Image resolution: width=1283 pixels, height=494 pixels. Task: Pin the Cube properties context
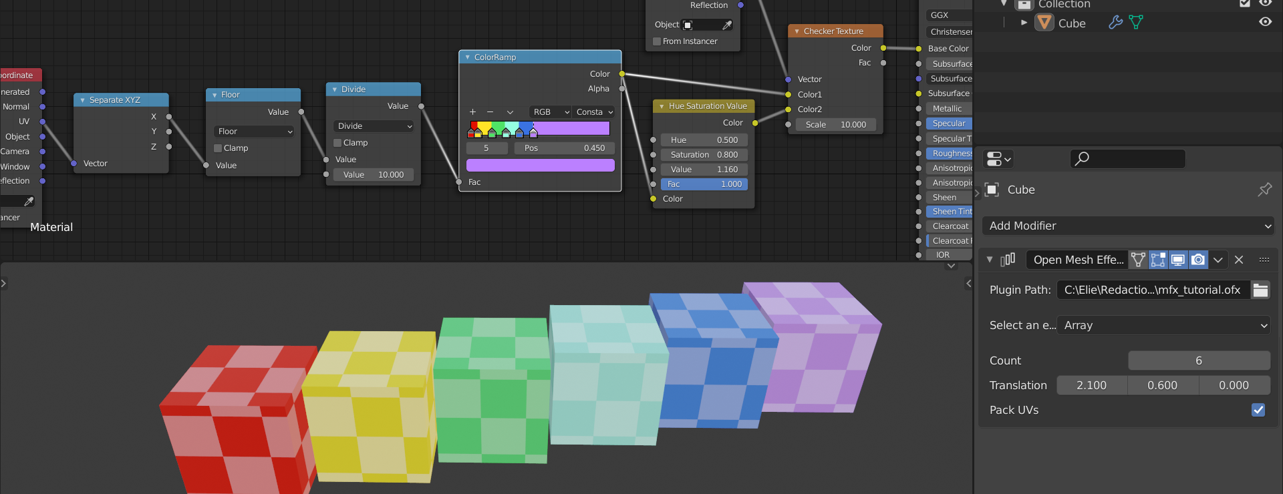[x=1264, y=190]
